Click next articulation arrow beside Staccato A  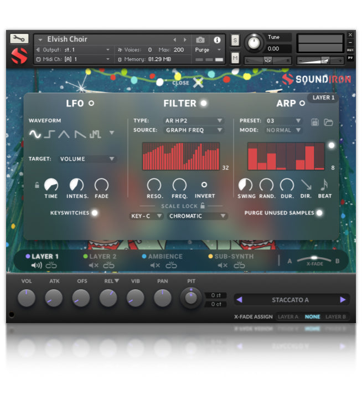[x=343, y=300]
